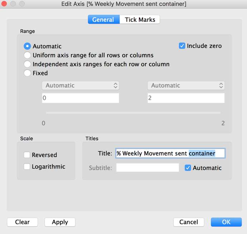
Task: Click the axis range slider track
Action: (x=133, y=113)
